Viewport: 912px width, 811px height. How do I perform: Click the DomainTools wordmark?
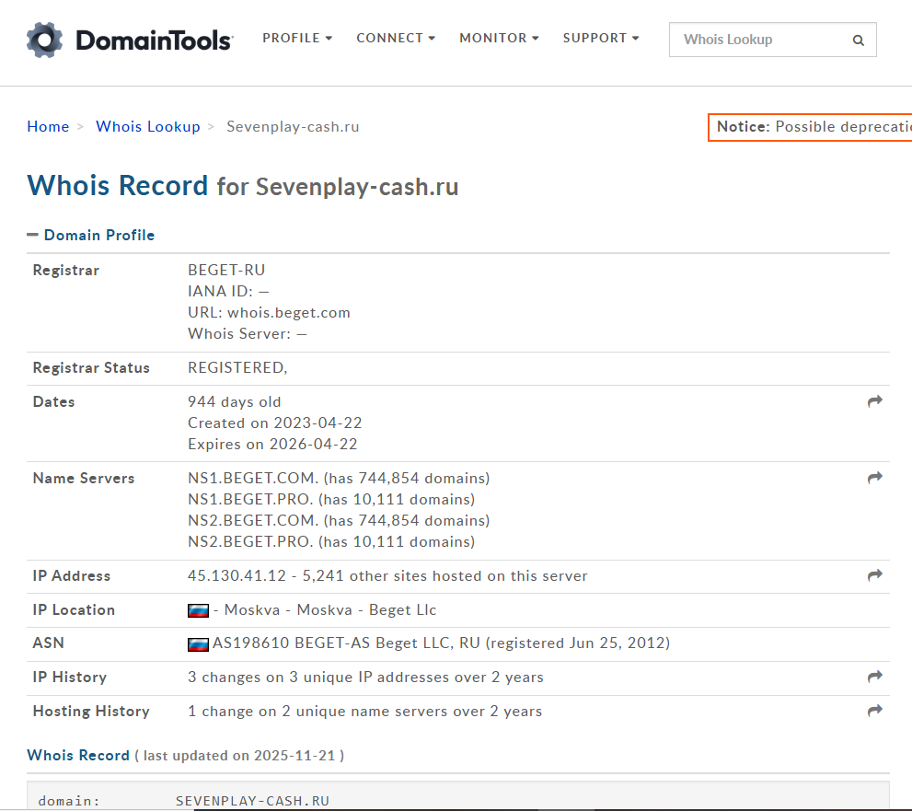tap(154, 41)
